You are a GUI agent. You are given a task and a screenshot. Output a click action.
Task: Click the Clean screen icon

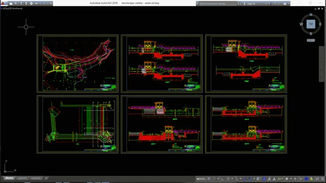(x=317, y=179)
